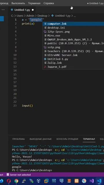Choose OWASP_Broken_Web_Apps_VM_1.2 suggestion

pyautogui.click(x=73, y=39)
